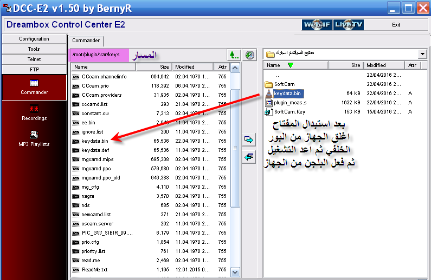Select cccamd.list file
This screenshot has width=431, height=280.
click(x=94, y=104)
